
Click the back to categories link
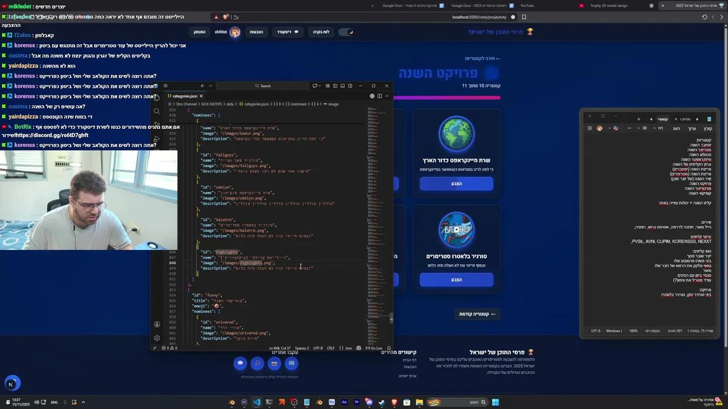[482, 58]
